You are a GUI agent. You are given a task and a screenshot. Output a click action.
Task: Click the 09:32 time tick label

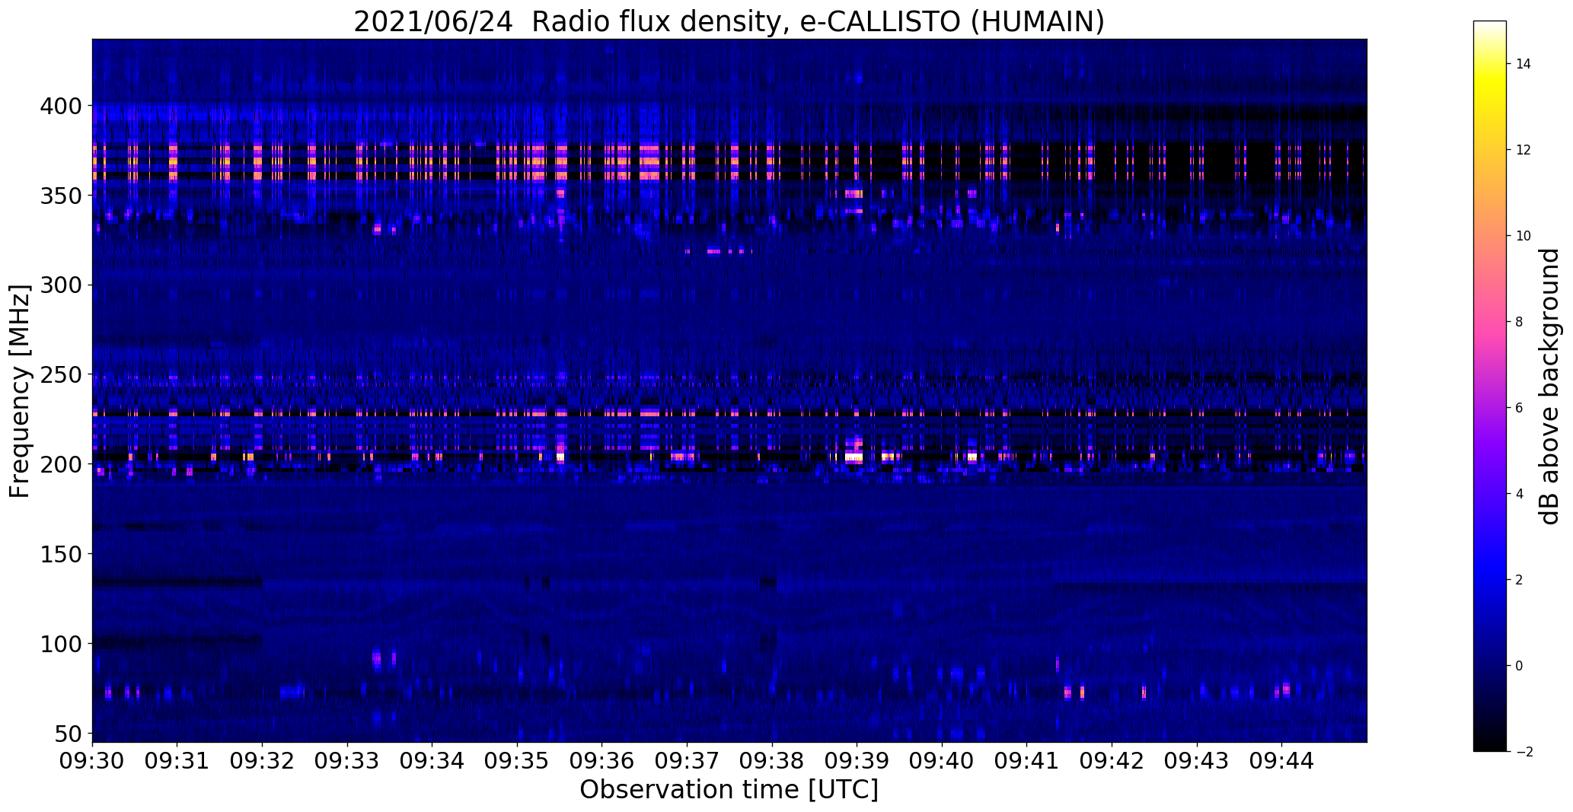coord(263,761)
